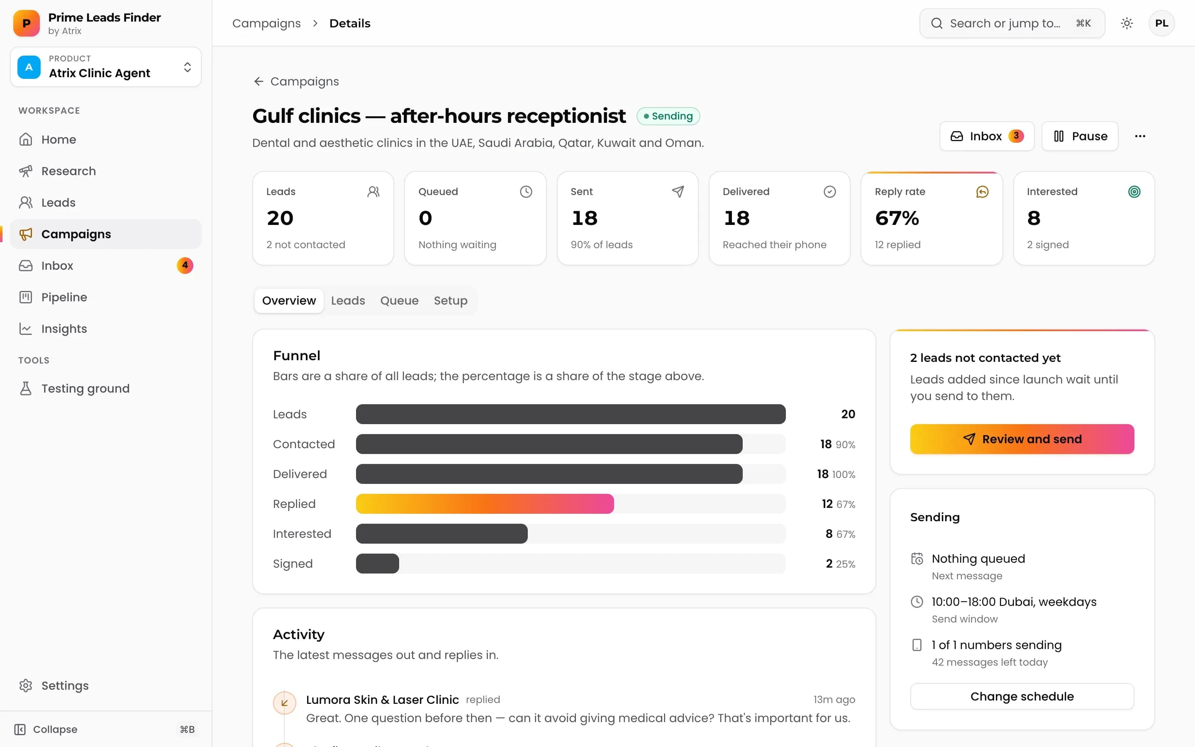Click the Signed funnel bar
The height and width of the screenshot is (747, 1195).
377,564
